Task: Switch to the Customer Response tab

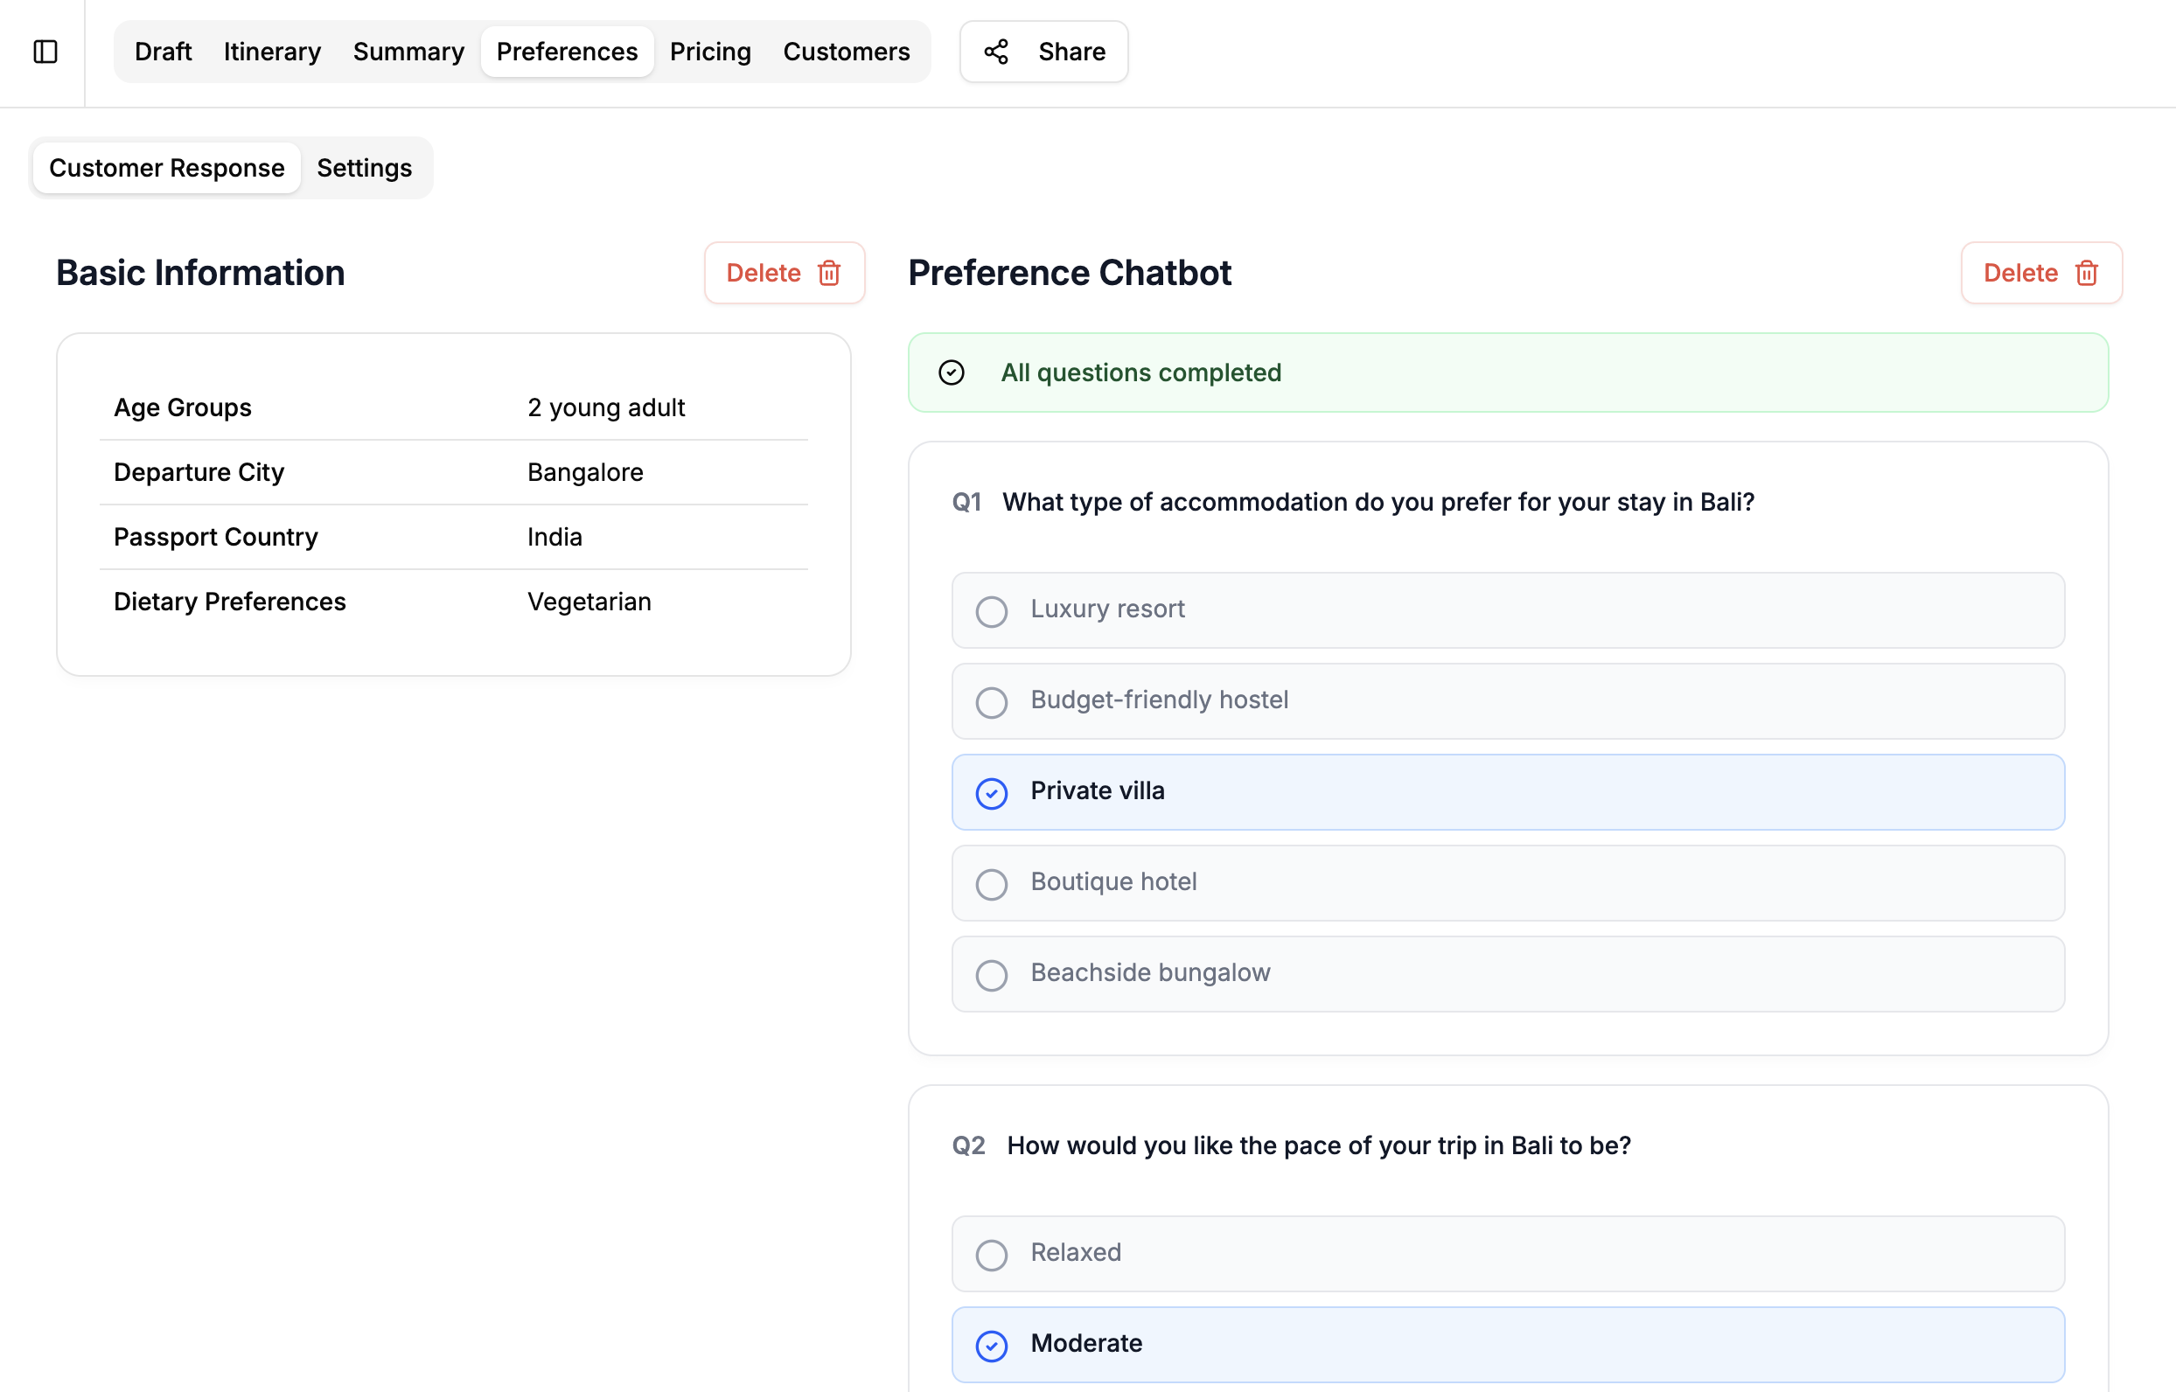Action: 166,167
